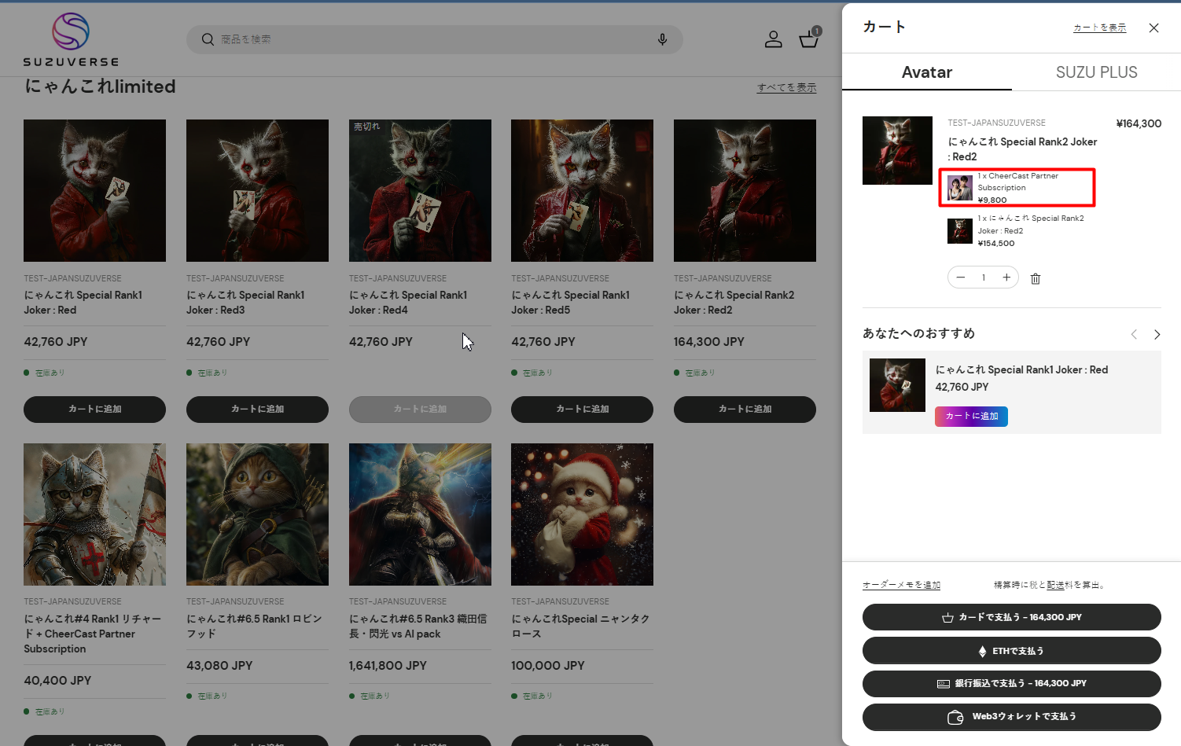Pay with ETHで支払う button
This screenshot has width=1181, height=746.
[x=1011, y=651]
